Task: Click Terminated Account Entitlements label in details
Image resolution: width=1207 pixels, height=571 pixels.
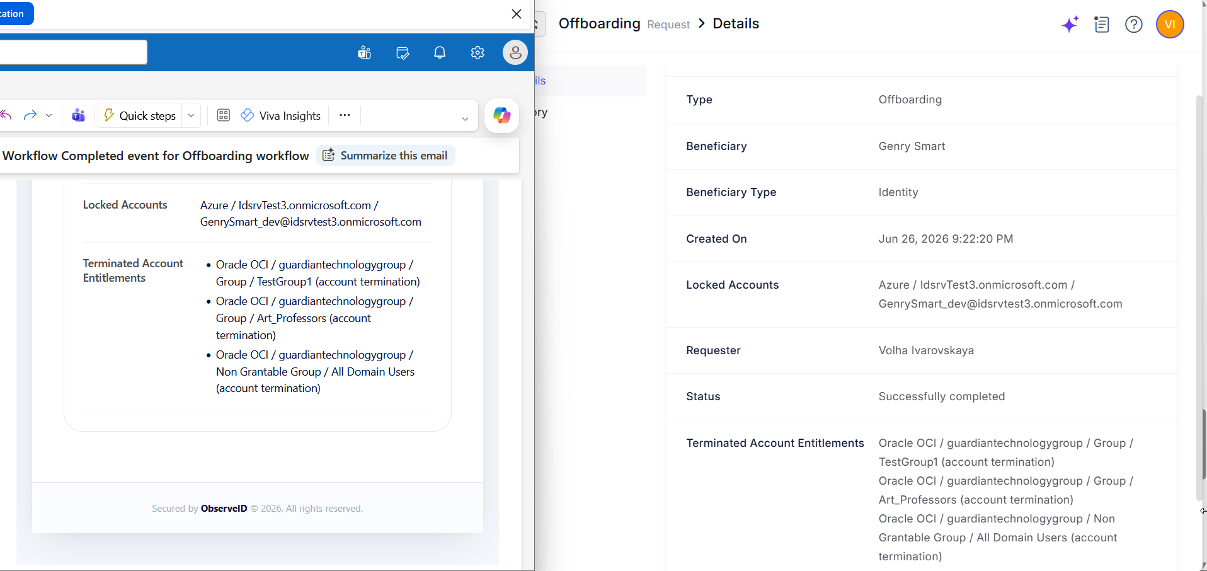Action: (775, 443)
